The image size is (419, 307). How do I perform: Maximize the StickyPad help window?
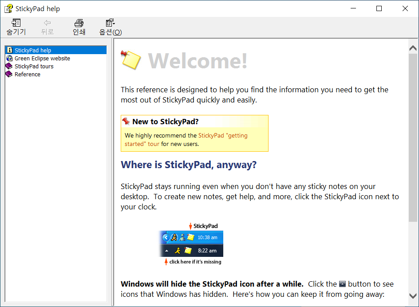[379, 8]
